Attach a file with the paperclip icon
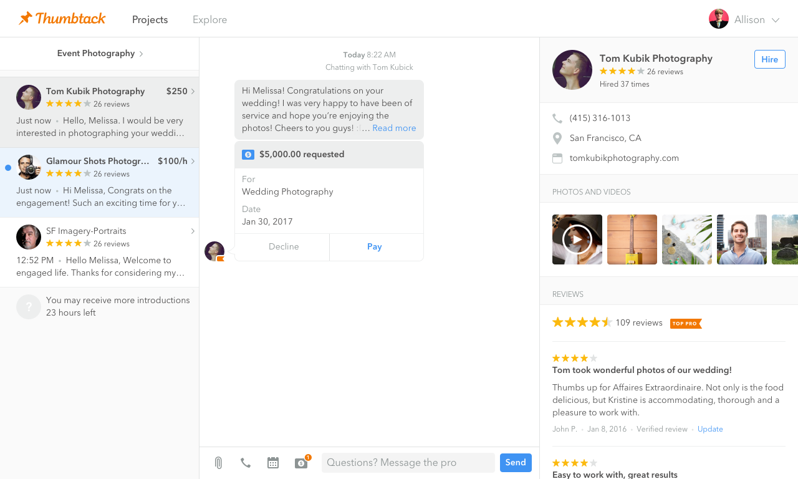The image size is (798, 479). point(218,463)
